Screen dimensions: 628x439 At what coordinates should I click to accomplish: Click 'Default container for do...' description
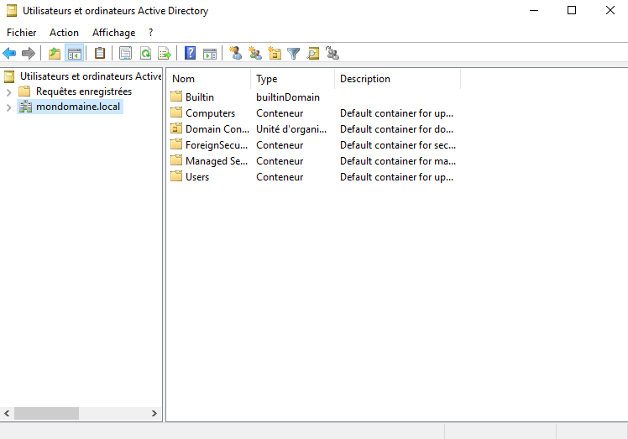[x=396, y=129]
